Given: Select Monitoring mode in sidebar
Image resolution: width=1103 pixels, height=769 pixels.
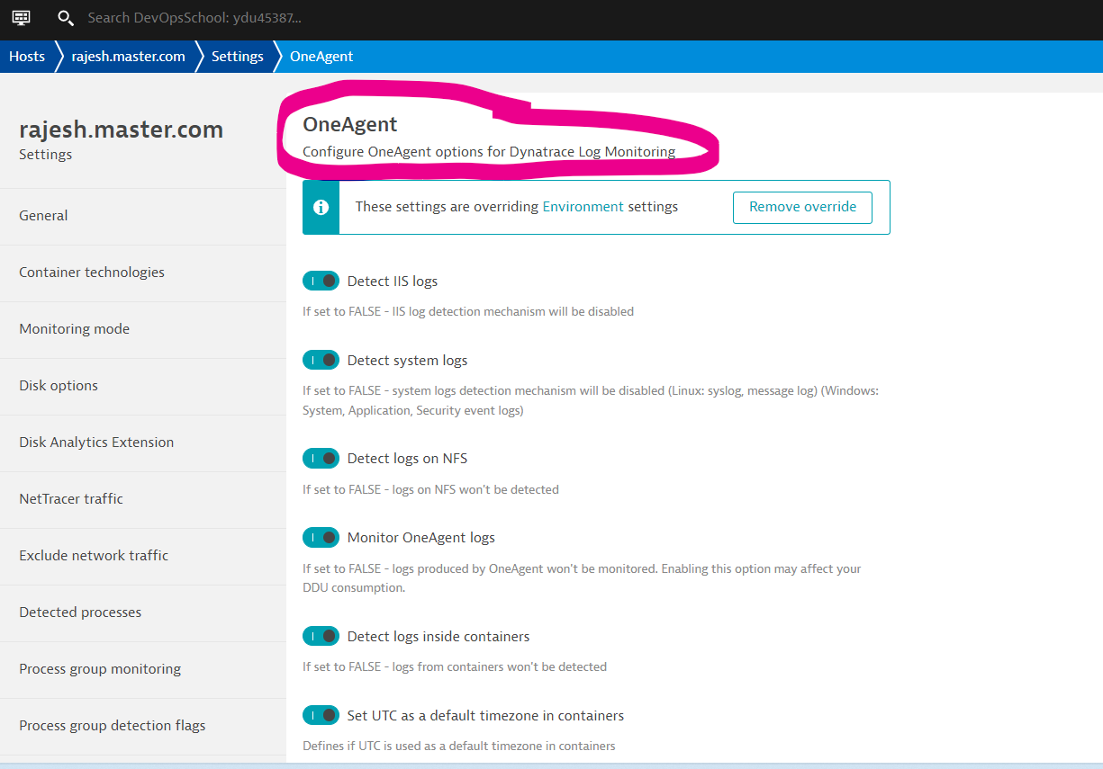Looking at the screenshot, I should point(143,329).
